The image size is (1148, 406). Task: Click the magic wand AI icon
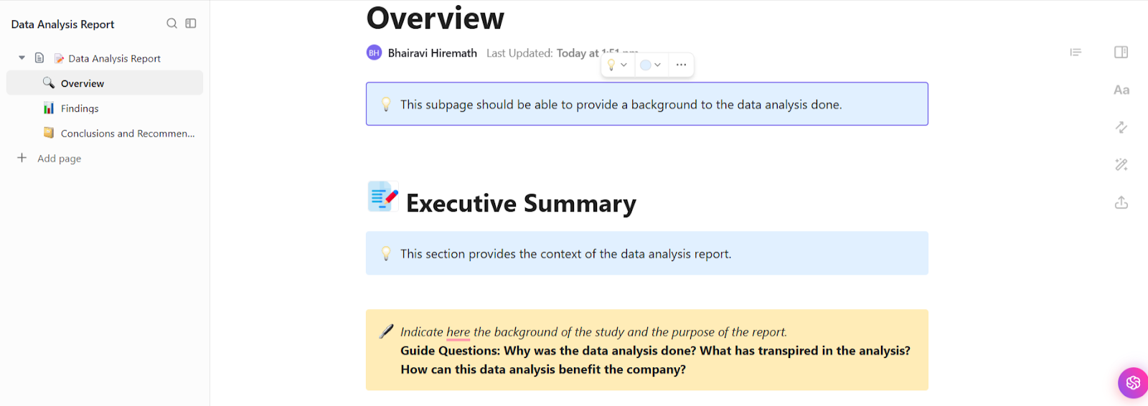tap(1121, 165)
